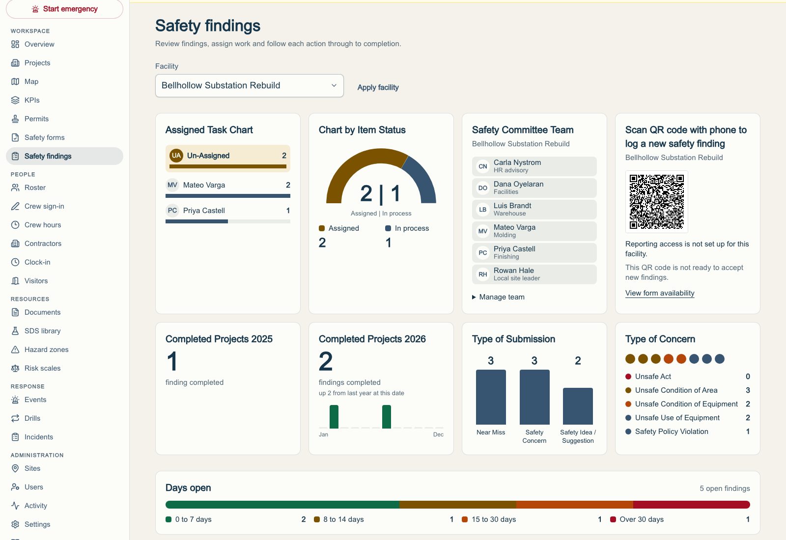Select the Un-Assigned task row
The height and width of the screenshot is (540, 786).
coord(228,159)
